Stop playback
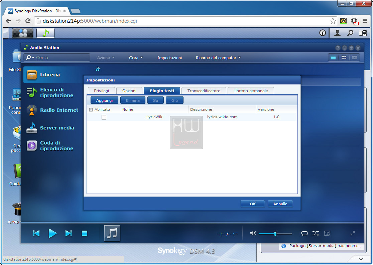373x265 pixels. [x=85, y=233]
